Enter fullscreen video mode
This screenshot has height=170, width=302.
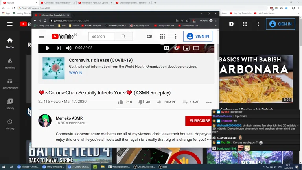[206, 48]
